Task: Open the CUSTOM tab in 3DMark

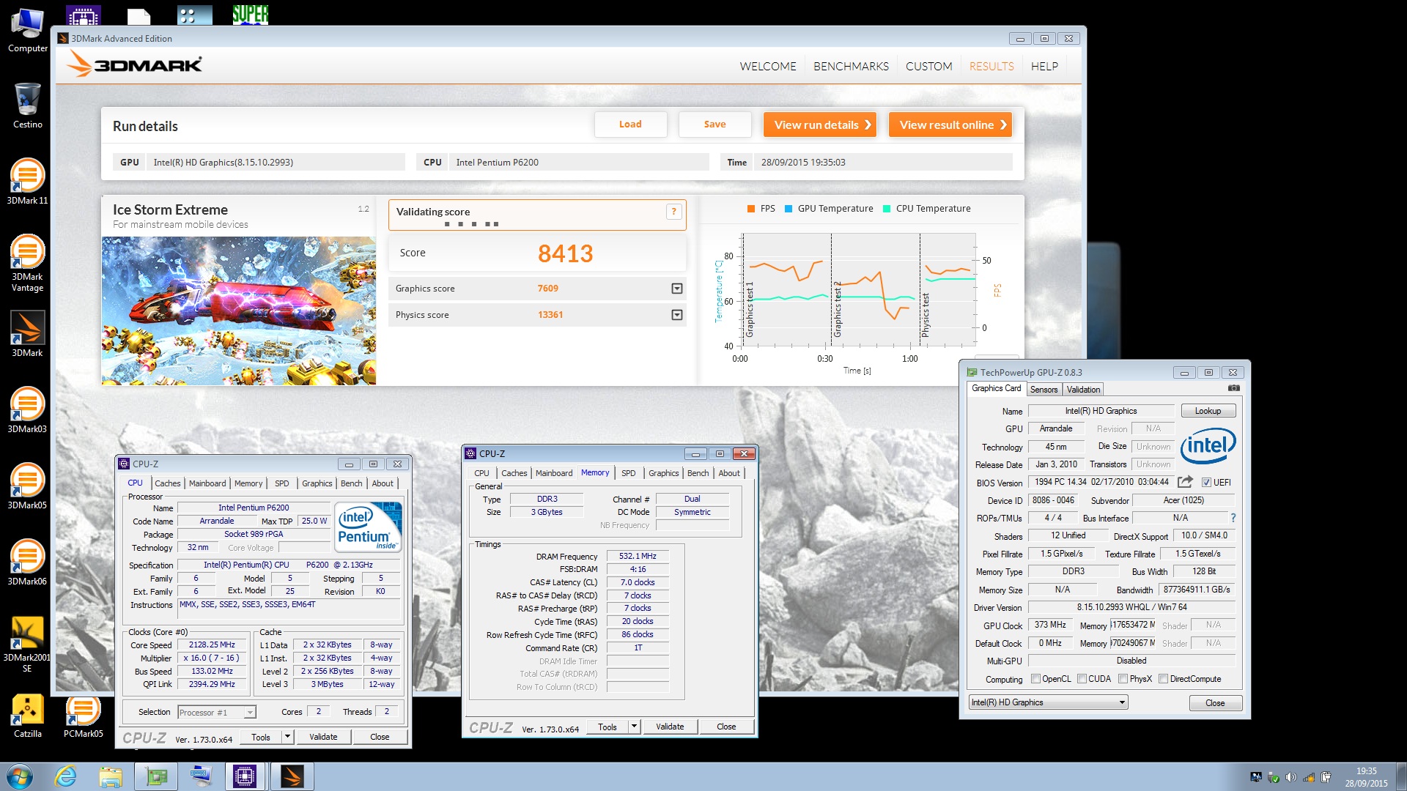Action: pyautogui.click(x=928, y=66)
